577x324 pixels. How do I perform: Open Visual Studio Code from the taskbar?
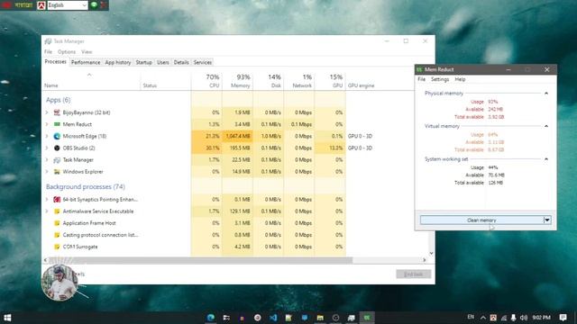point(273,318)
